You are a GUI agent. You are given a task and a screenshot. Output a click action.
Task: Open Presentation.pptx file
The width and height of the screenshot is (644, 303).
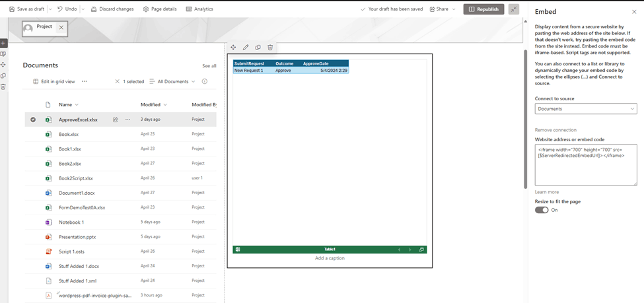[x=77, y=237]
